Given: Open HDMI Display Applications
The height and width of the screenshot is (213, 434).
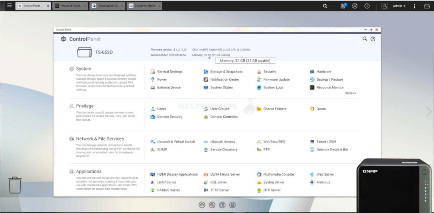Looking at the screenshot, I should click(x=174, y=174).
